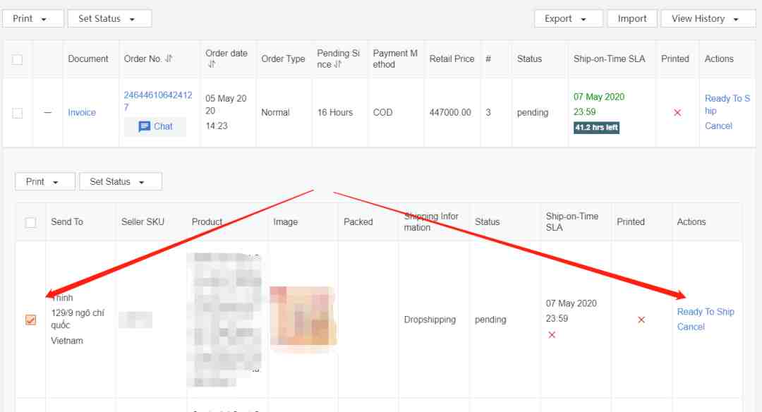Viewport: 762px width, 412px height.
Task: Click the blurred product image thumbnail
Action: (x=303, y=316)
